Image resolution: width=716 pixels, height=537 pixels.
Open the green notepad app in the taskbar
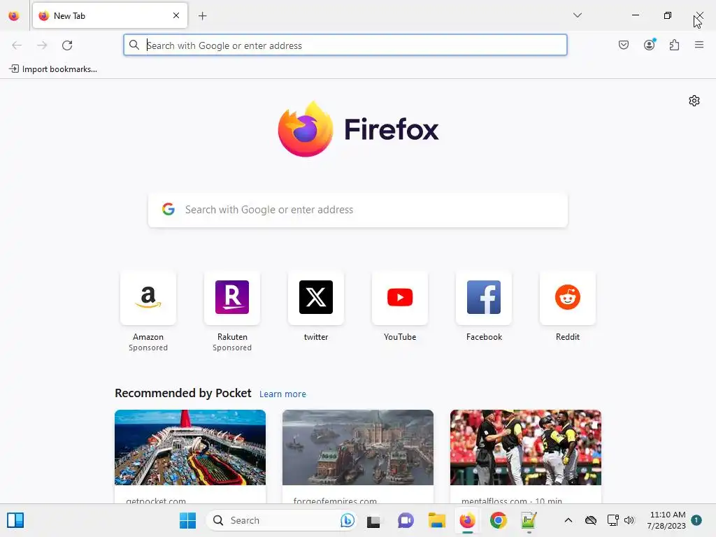coord(529,520)
